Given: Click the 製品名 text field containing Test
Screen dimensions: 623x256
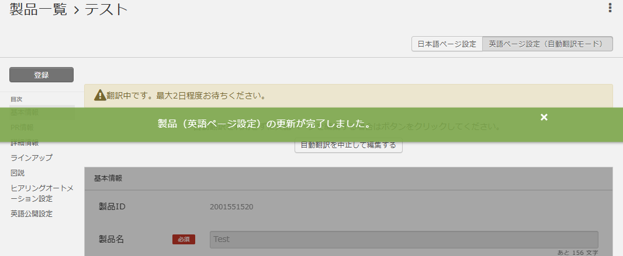Looking at the screenshot, I should tap(403, 239).
